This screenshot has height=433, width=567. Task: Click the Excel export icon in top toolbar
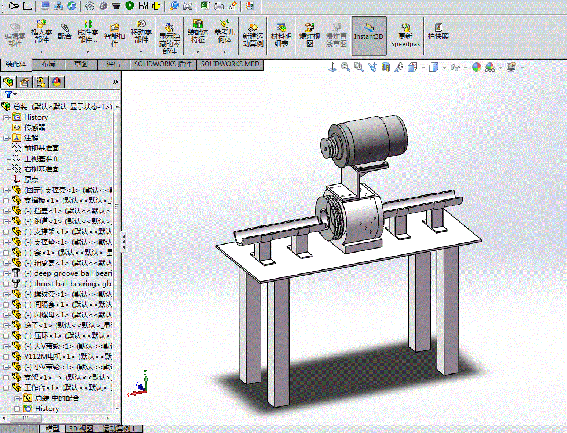(x=206, y=6)
